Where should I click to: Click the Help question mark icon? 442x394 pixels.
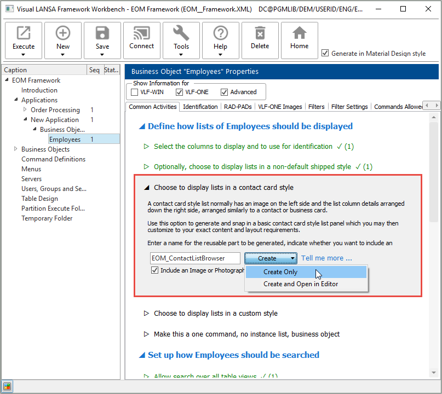coord(220,33)
